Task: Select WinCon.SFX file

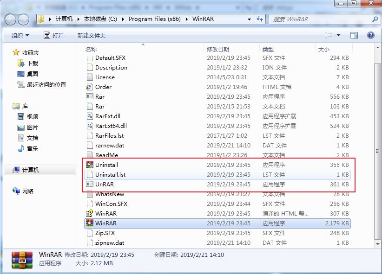Action: (217, 204)
